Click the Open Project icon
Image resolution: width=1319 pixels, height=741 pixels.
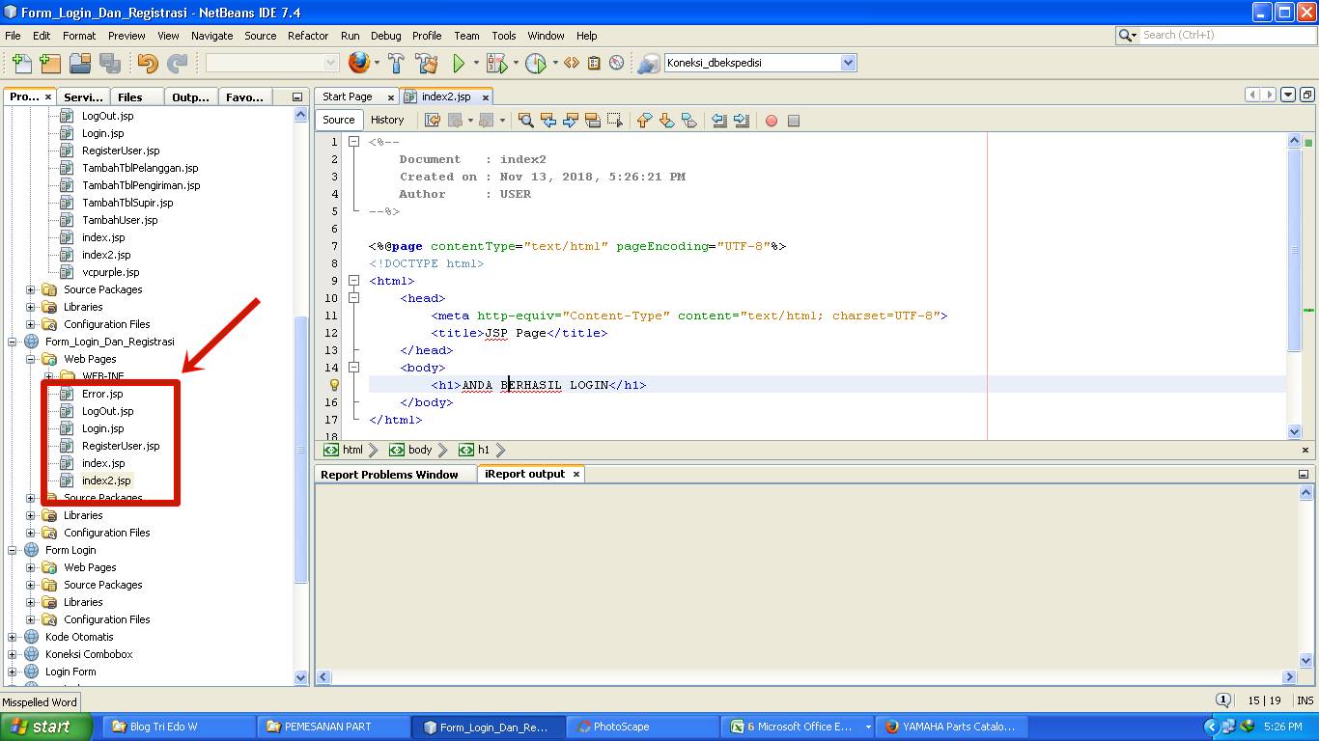[80, 64]
